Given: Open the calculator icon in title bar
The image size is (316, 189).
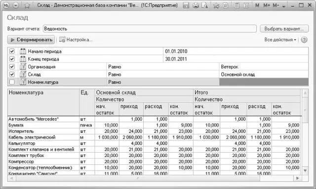Looking at the screenshot, I should point(237,5).
